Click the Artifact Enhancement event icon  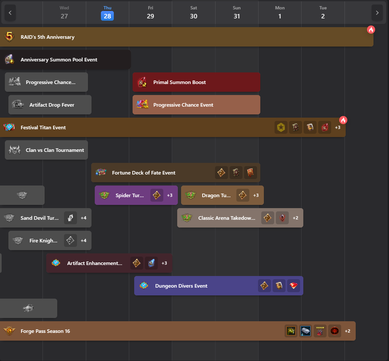56,263
